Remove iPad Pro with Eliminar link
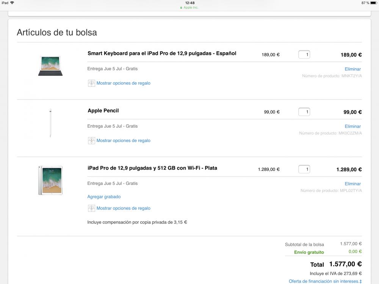379x284 pixels. coord(352,184)
